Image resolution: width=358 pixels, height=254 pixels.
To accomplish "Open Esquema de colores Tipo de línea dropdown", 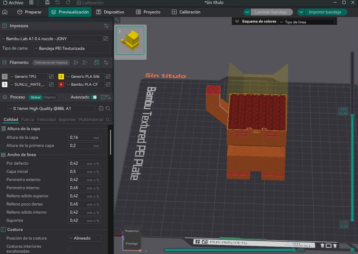I will coord(306,22).
